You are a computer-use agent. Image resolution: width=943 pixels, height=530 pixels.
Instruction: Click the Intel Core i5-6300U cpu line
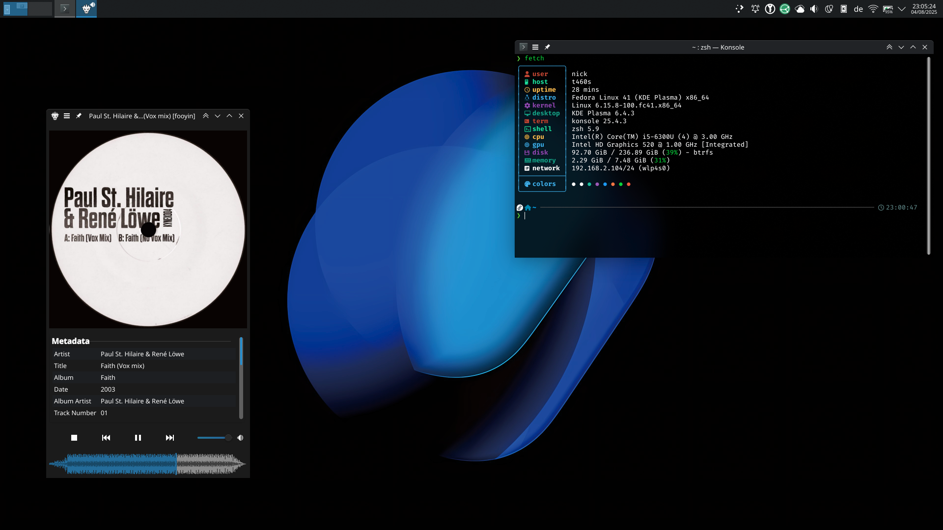coord(652,137)
